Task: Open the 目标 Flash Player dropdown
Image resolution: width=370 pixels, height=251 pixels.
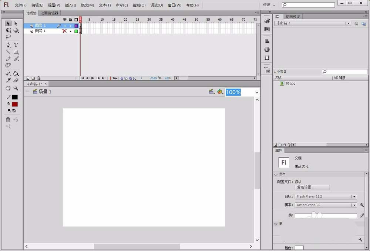Action: [326, 196]
